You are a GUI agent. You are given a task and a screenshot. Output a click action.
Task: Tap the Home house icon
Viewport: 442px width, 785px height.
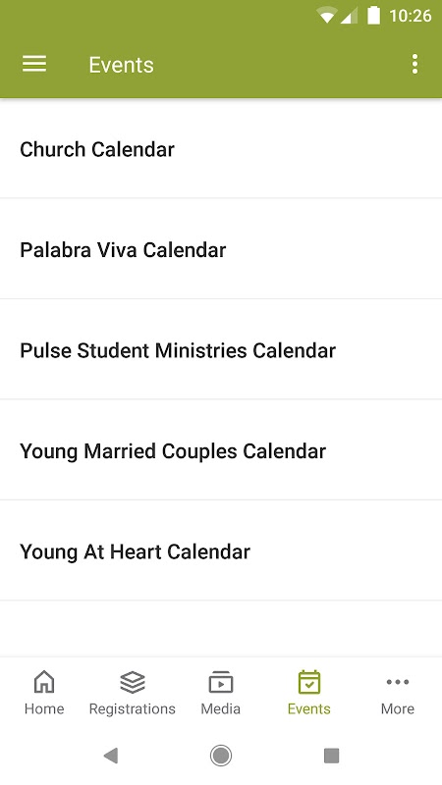pos(44,682)
